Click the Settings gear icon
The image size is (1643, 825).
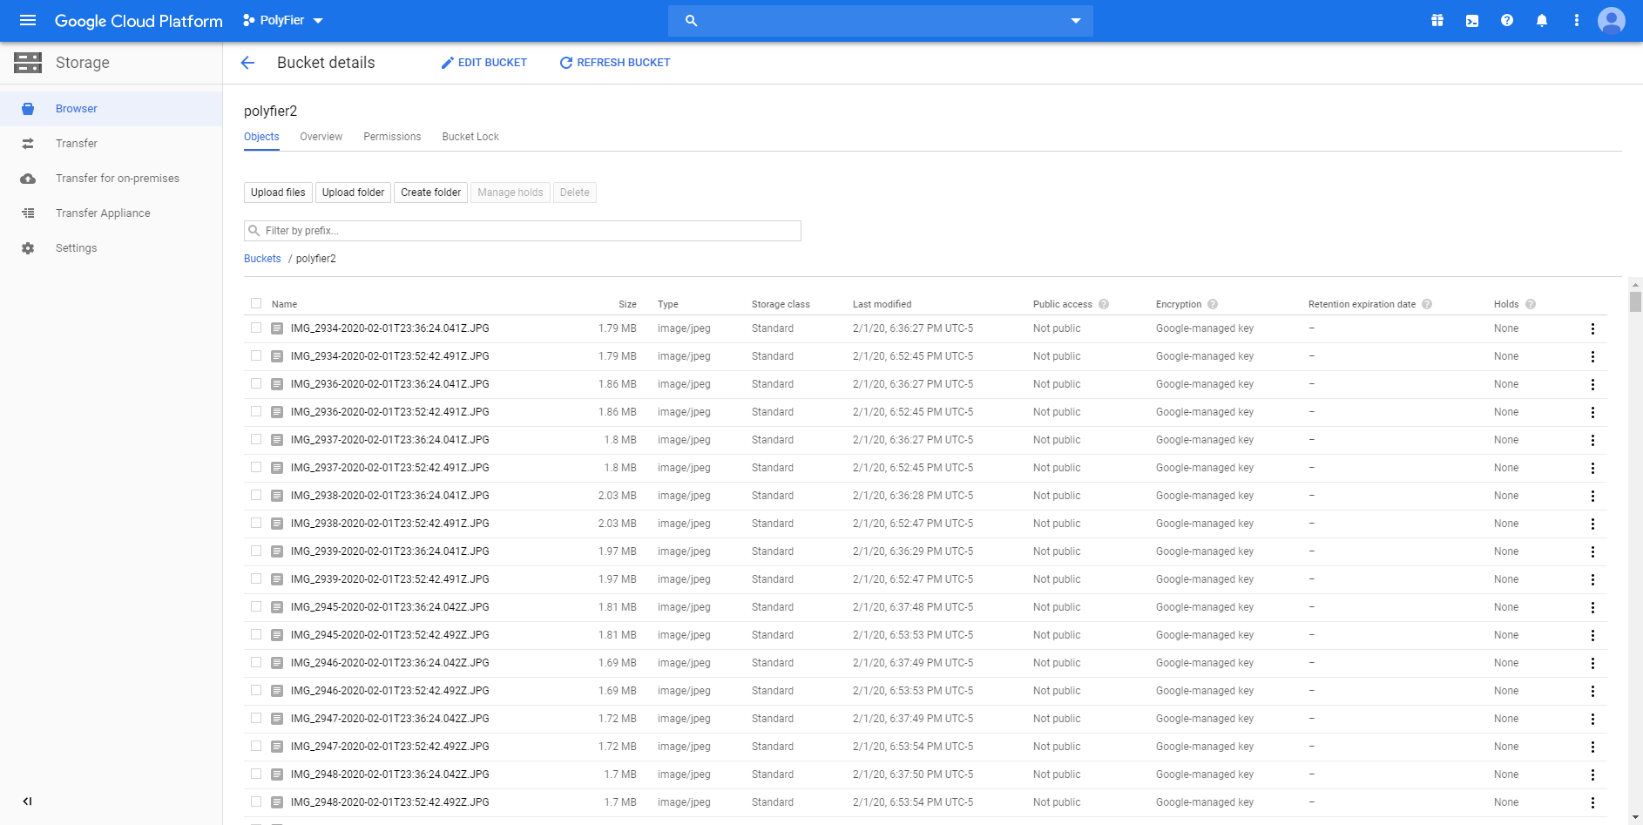(x=28, y=248)
